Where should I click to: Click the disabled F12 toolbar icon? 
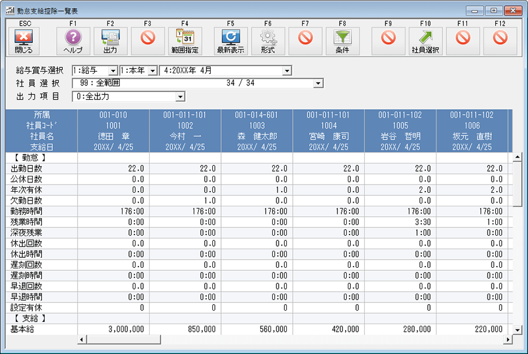pos(500,41)
